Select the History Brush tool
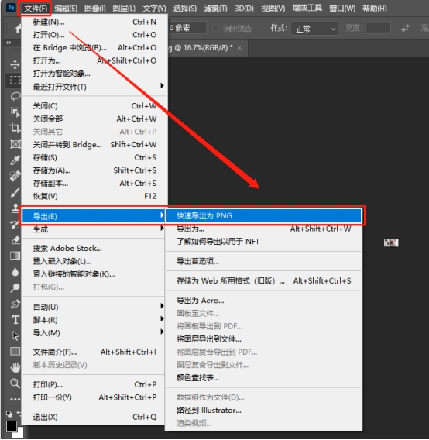Viewport: 429px width, 440px height. (15, 224)
